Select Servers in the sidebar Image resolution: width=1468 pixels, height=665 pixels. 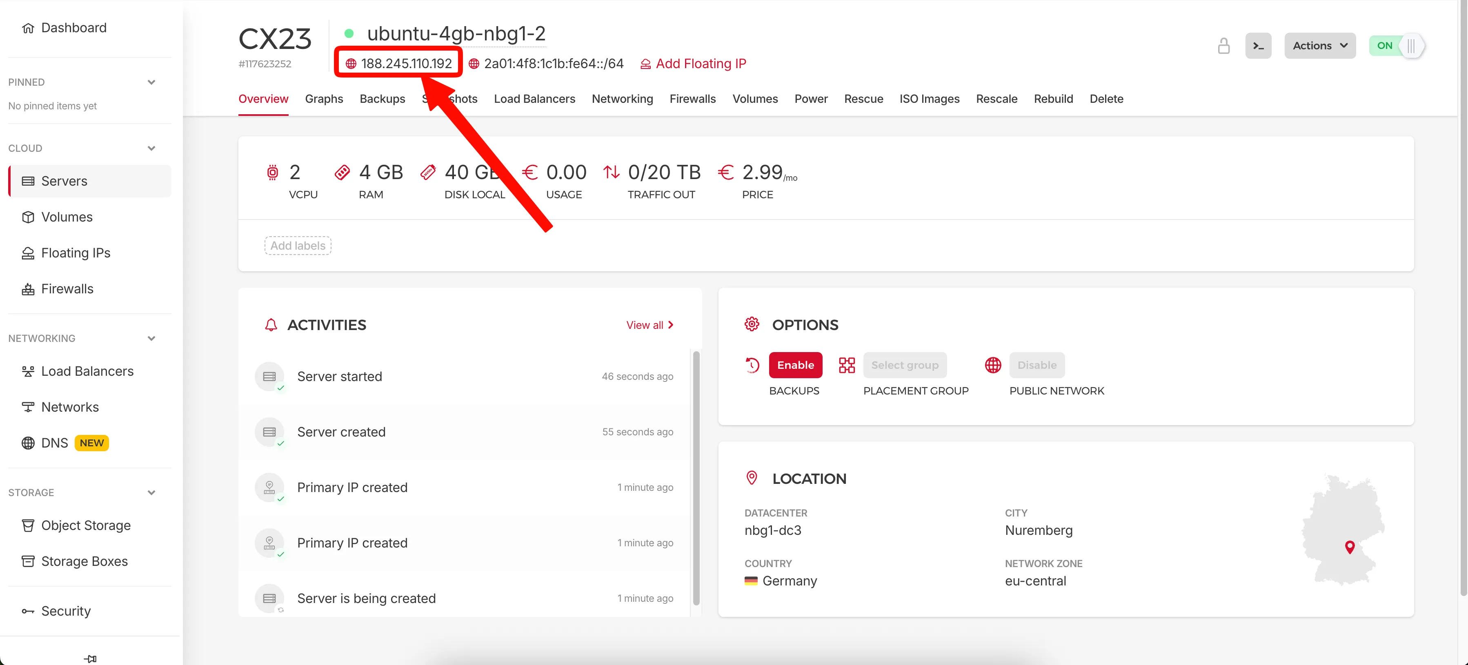pos(64,180)
